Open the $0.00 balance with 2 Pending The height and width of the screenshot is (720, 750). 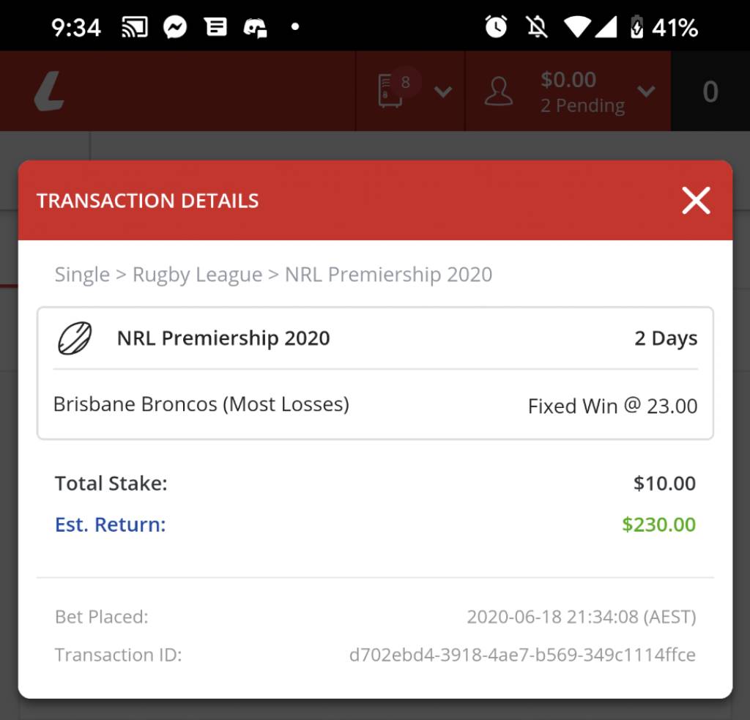[582, 92]
